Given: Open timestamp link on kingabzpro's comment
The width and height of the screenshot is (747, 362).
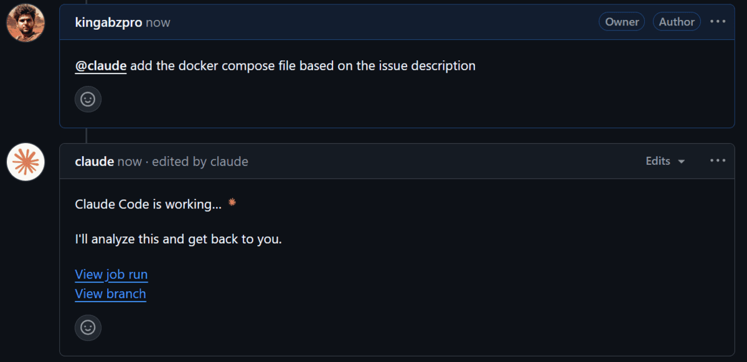Looking at the screenshot, I should pyautogui.click(x=158, y=22).
